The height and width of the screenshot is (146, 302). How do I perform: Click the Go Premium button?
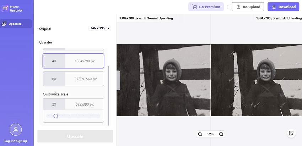206,7
